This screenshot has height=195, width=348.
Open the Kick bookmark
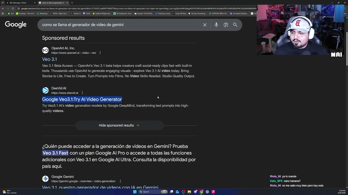coord(11,13)
